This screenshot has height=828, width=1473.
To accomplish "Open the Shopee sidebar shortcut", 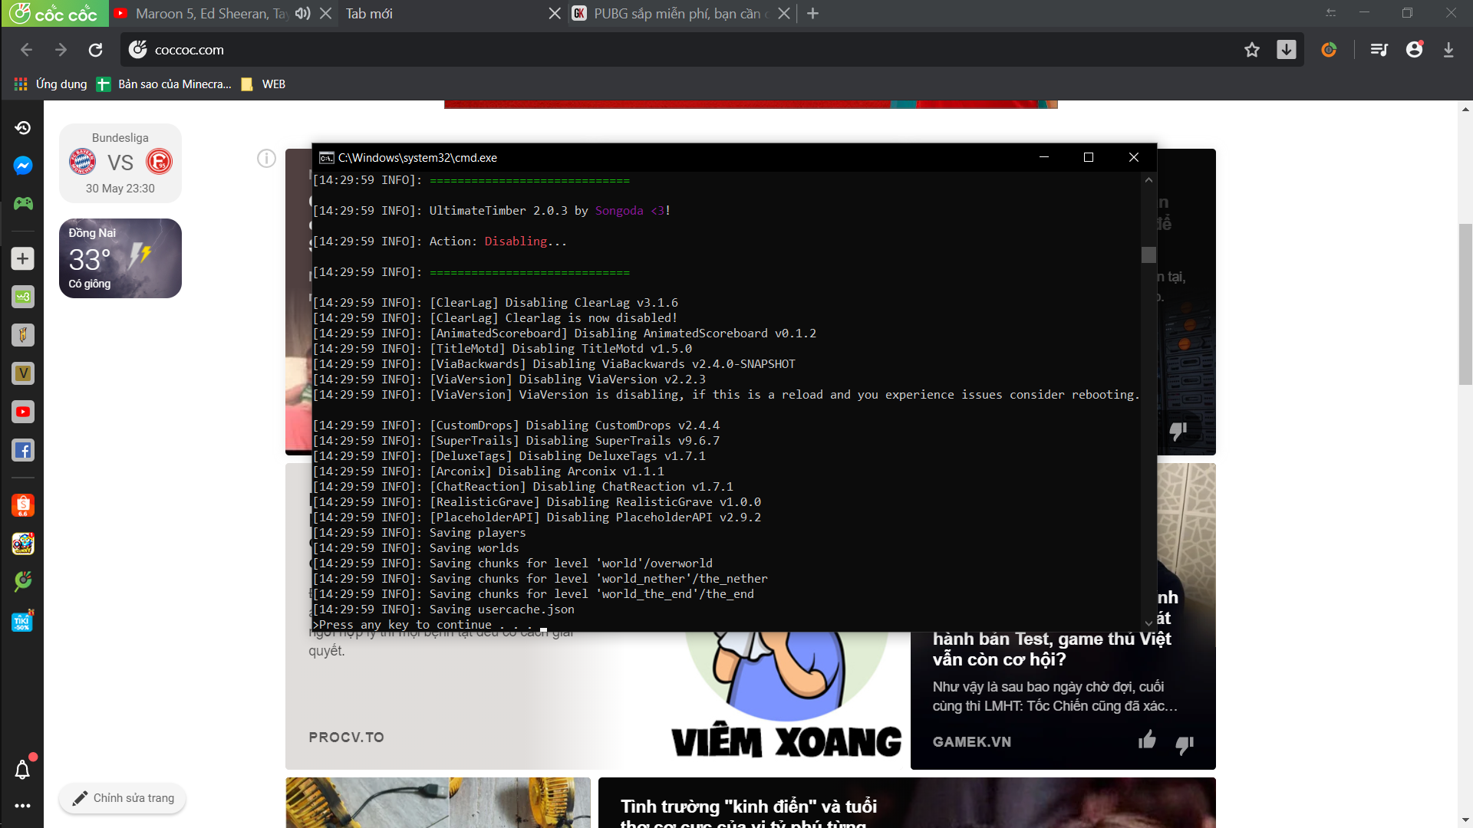I will point(23,505).
